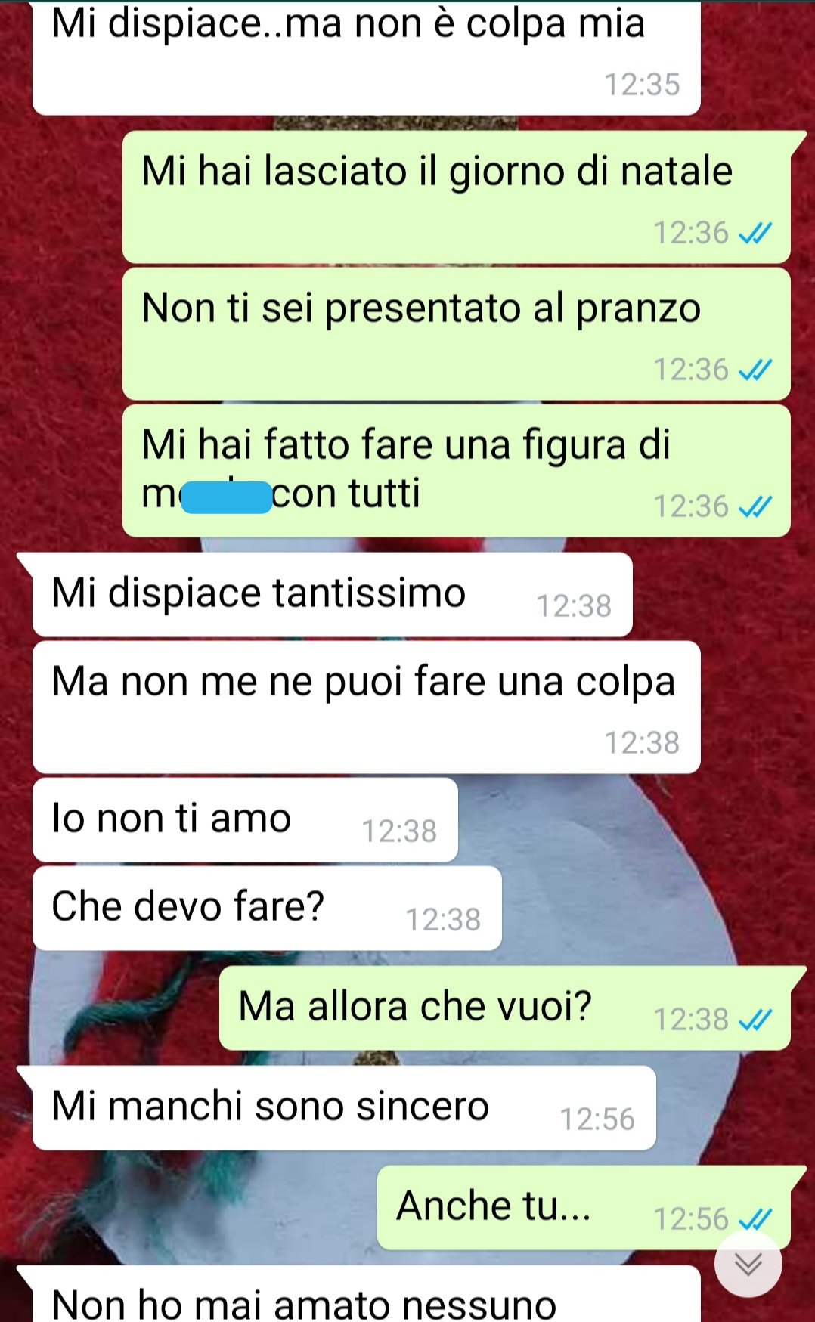Select the 'Che devo fare?' message bubble

click(267, 909)
